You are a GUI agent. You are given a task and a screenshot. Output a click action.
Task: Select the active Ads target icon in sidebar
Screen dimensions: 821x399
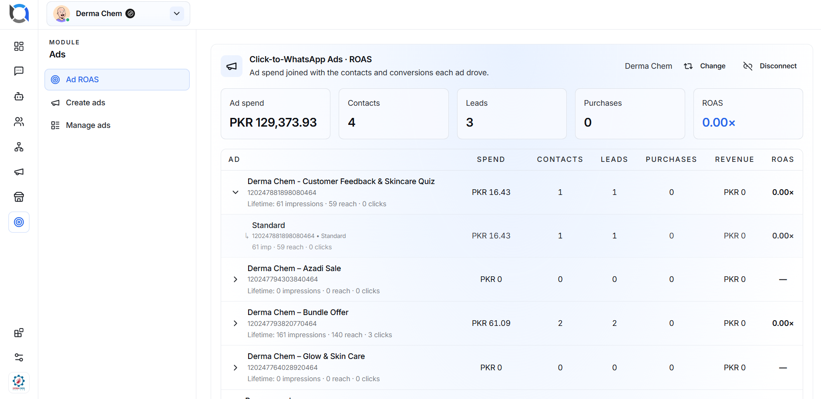tap(19, 222)
